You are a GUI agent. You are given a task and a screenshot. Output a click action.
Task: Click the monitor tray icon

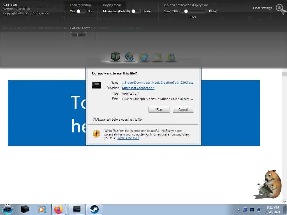pos(252,210)
